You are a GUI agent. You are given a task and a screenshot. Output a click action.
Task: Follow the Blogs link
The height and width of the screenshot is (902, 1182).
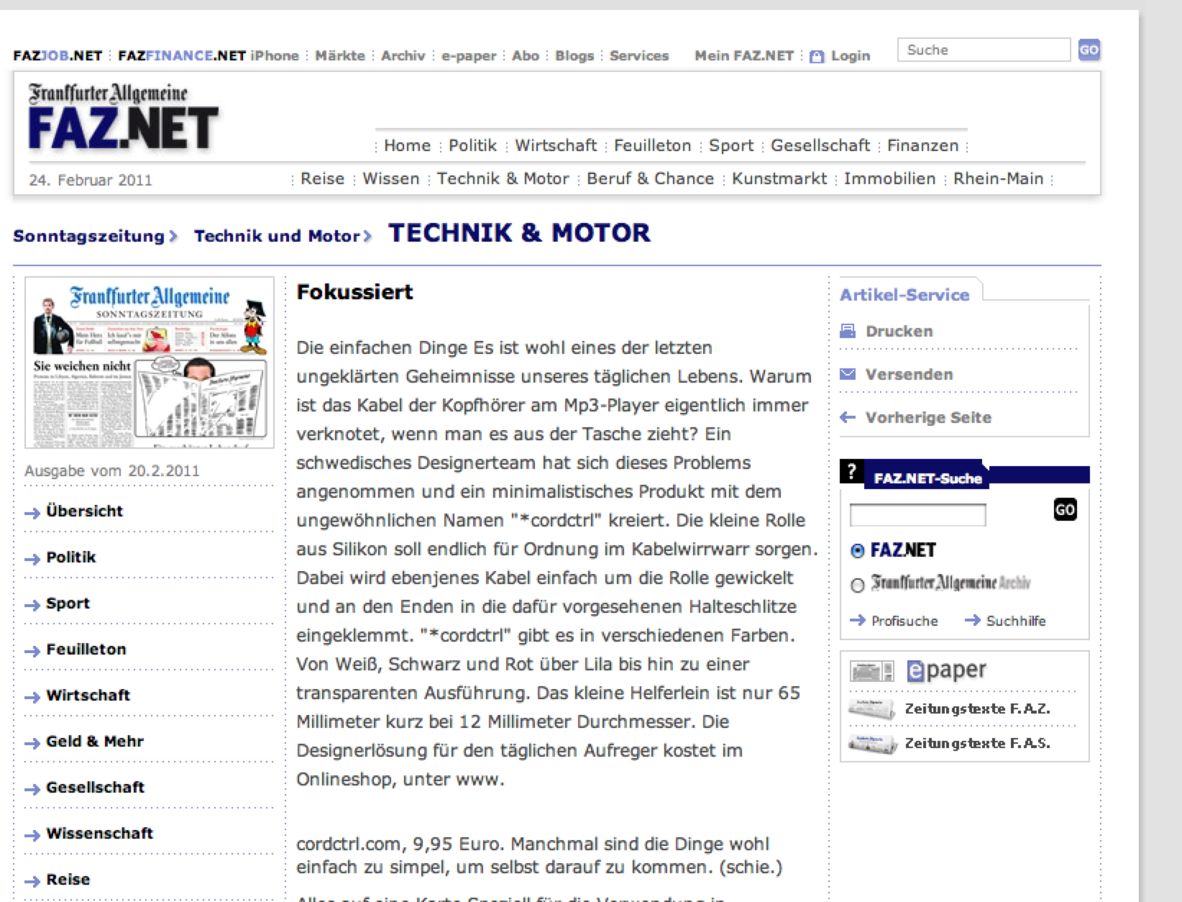574,55
